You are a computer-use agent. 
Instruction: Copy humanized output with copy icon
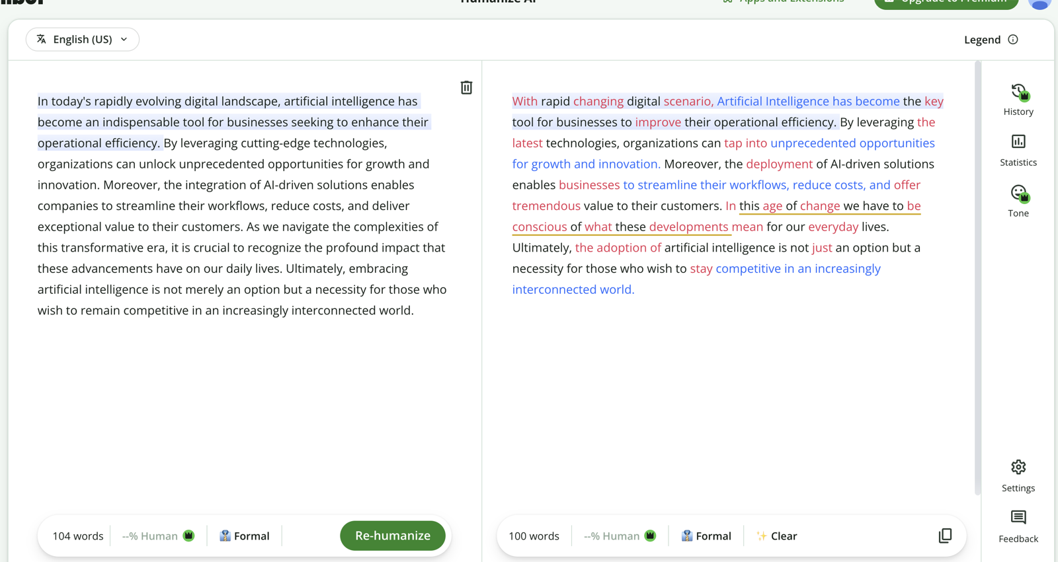point(945,536)
